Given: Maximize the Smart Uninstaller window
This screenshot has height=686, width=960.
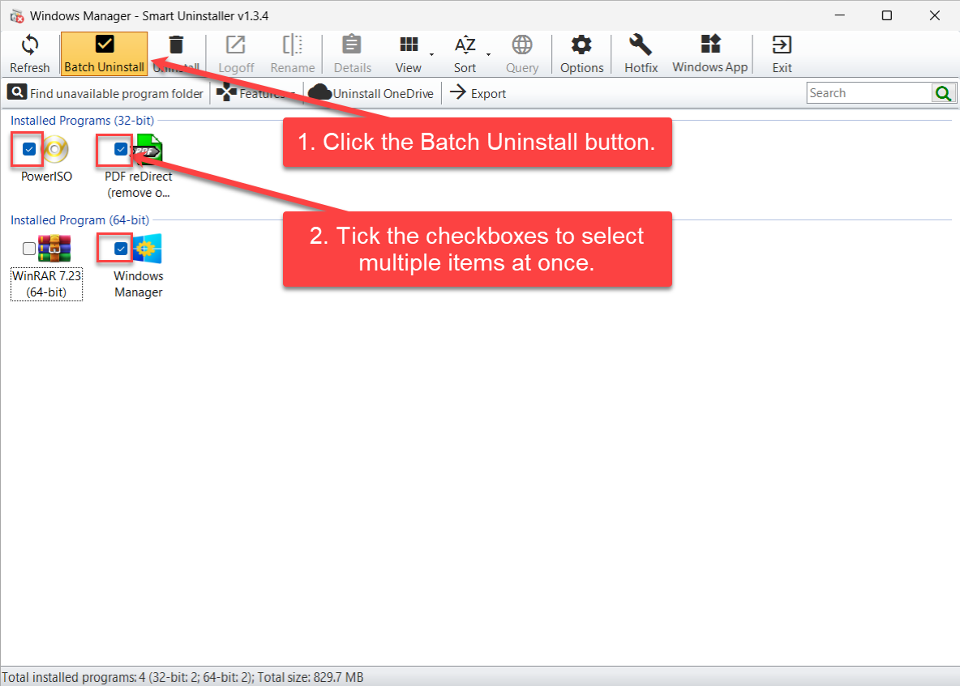Looking at the screenshot, I should pos(886,16).
